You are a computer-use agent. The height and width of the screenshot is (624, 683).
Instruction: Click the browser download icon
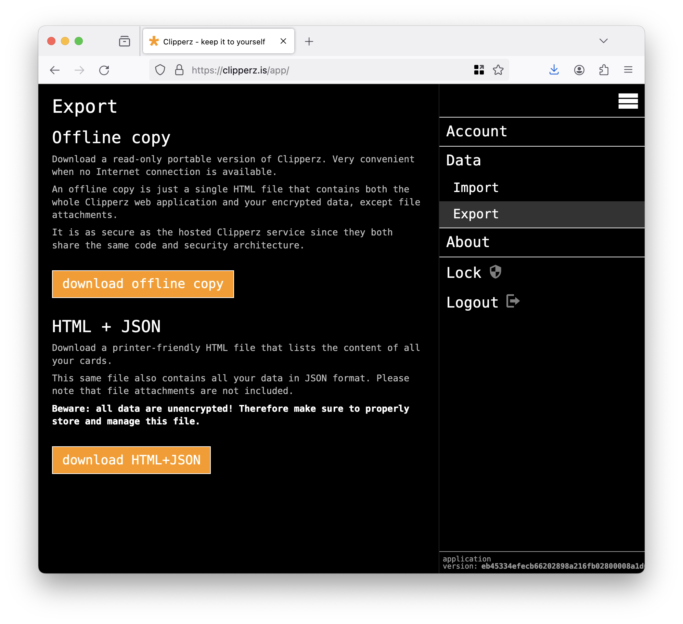coord(553,70)
